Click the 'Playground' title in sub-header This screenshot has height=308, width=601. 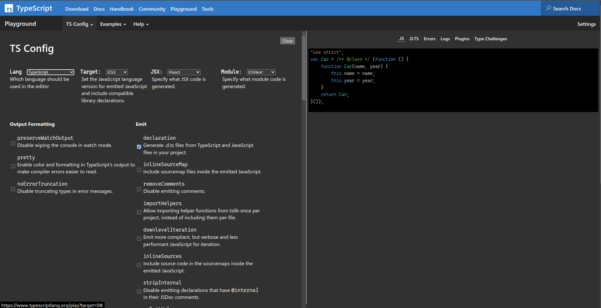[x=20, y=24]
